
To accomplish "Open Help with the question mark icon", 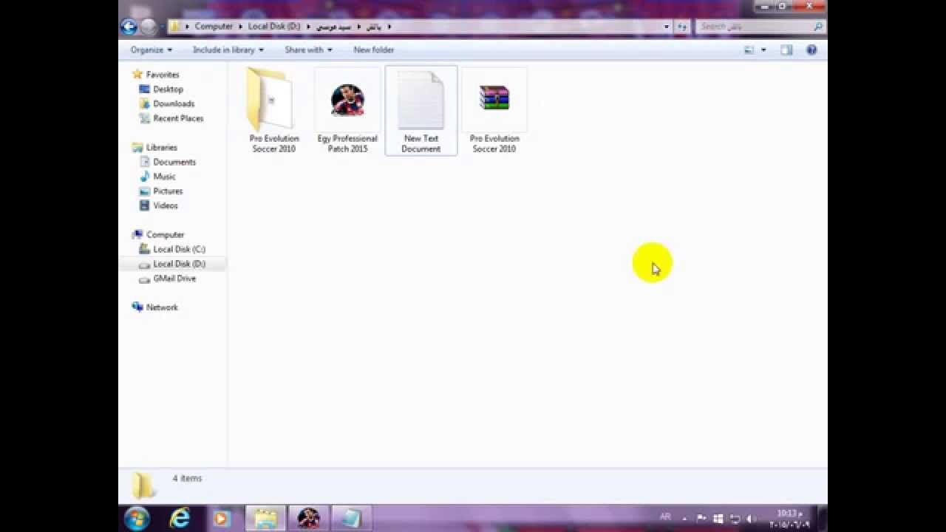I will point(811,50).
